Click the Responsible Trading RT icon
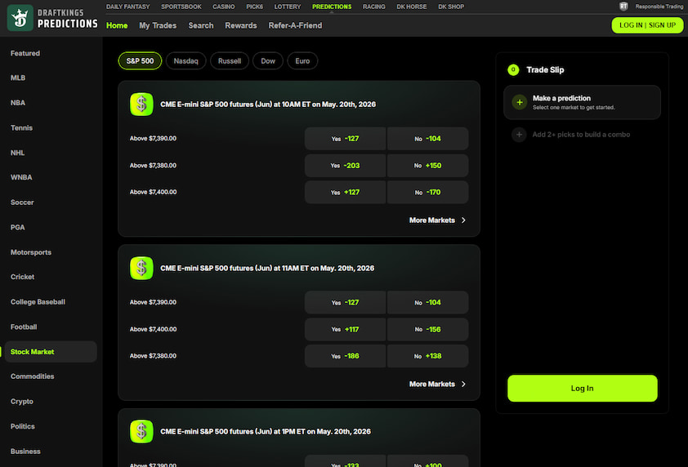The width and height of the screenshot is (688, 467). pyautogui.click(x=623, y=7)
